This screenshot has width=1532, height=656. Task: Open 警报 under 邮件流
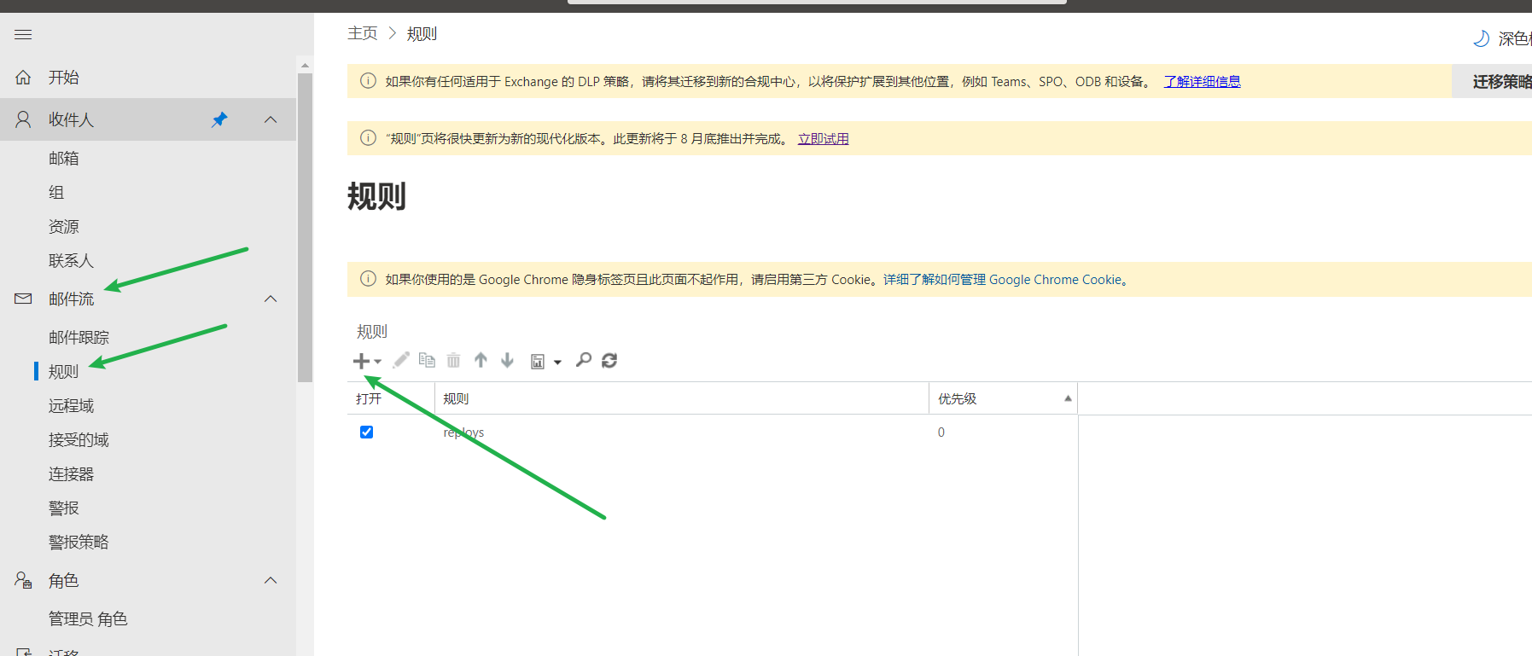63,508
